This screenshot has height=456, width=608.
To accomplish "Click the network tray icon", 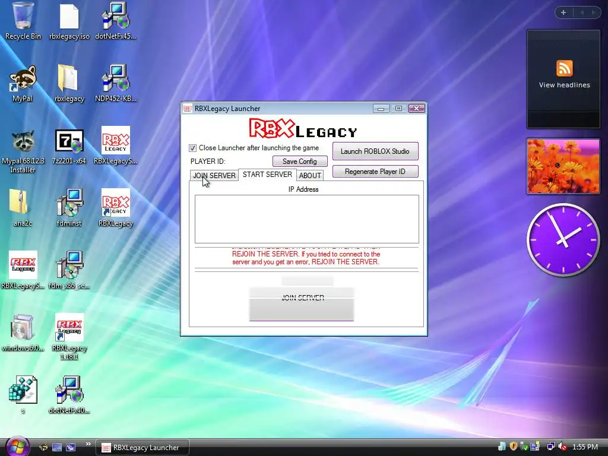I will pos(550,446).
